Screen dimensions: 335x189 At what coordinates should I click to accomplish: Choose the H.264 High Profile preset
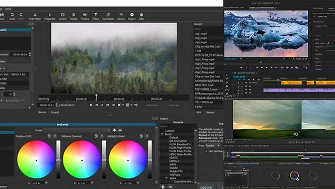[180, 148]
